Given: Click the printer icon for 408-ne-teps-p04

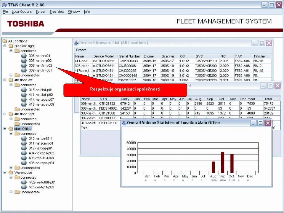Looking at the screenshot, I should pos(24,163).
